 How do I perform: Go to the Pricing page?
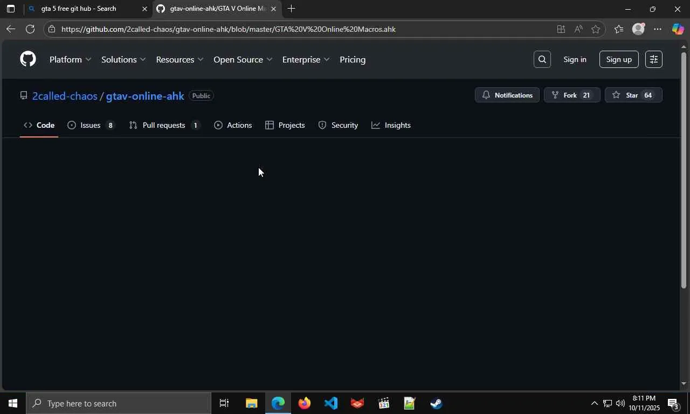(x=353, y=59)
